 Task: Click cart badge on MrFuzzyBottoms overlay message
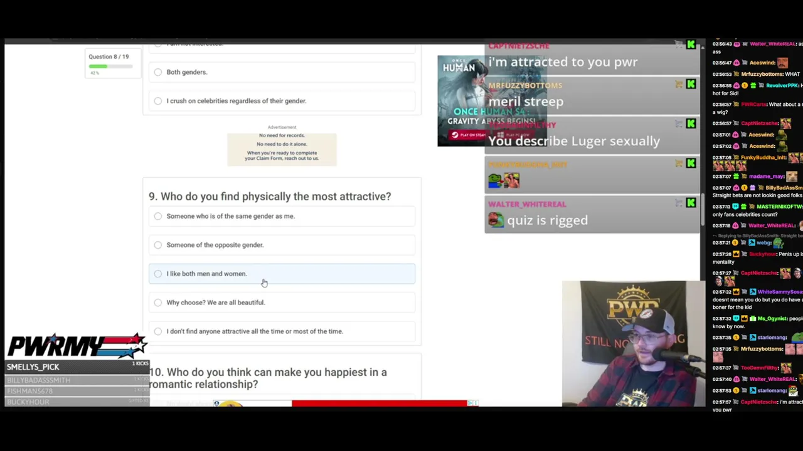tap(679, 84)
